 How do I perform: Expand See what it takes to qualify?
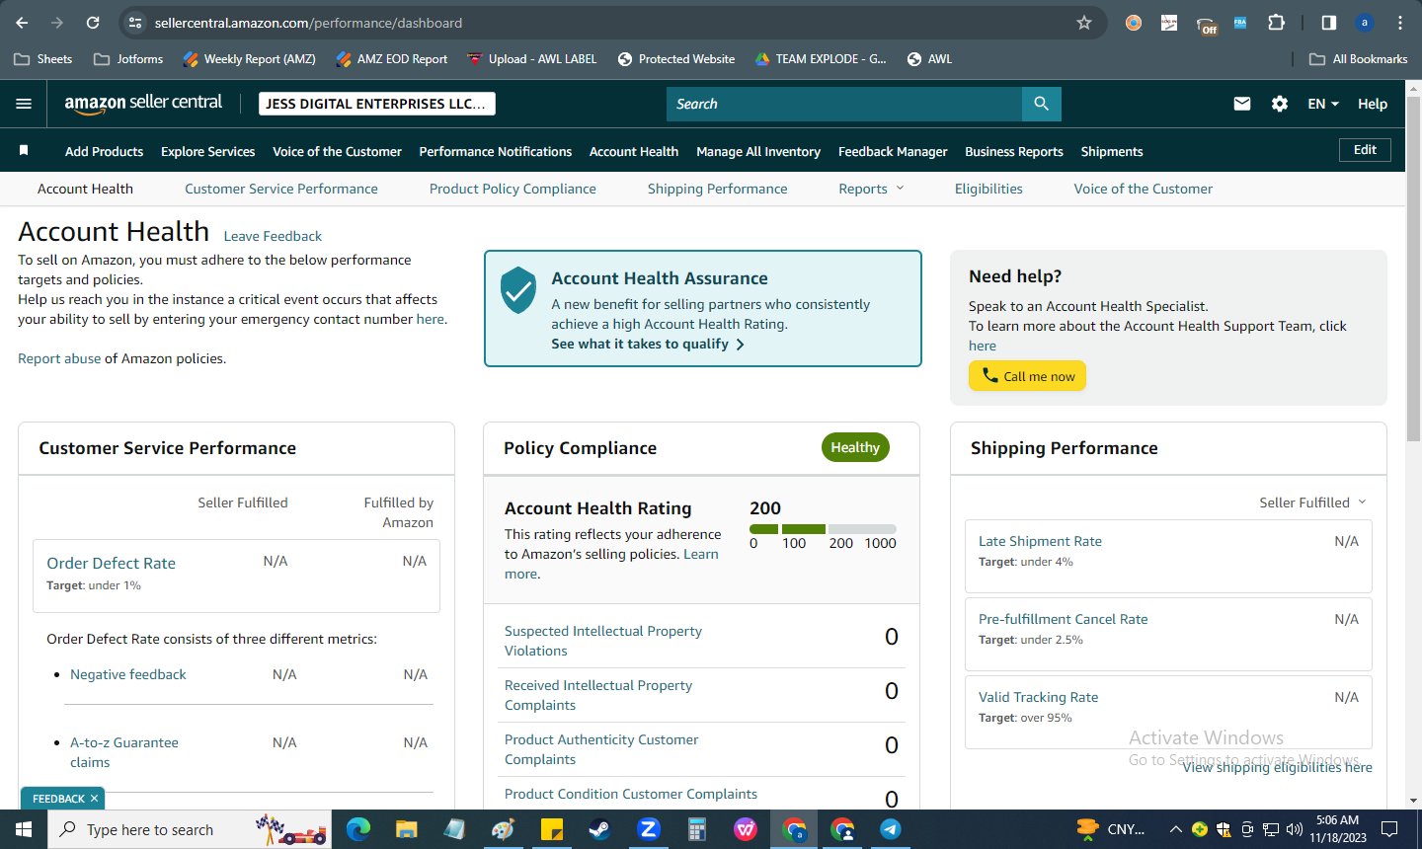coord(648,344)
